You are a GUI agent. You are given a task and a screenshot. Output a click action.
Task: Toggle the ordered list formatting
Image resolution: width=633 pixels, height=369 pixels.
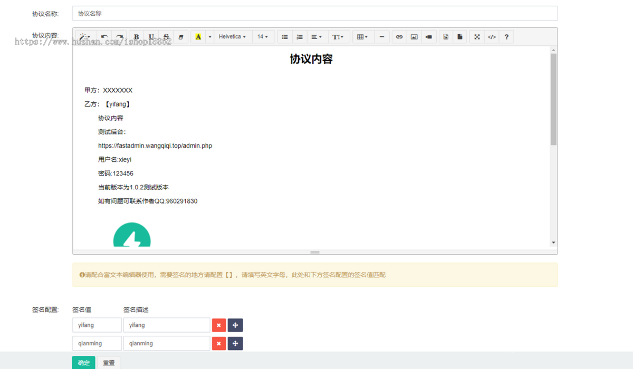(299, 36)
